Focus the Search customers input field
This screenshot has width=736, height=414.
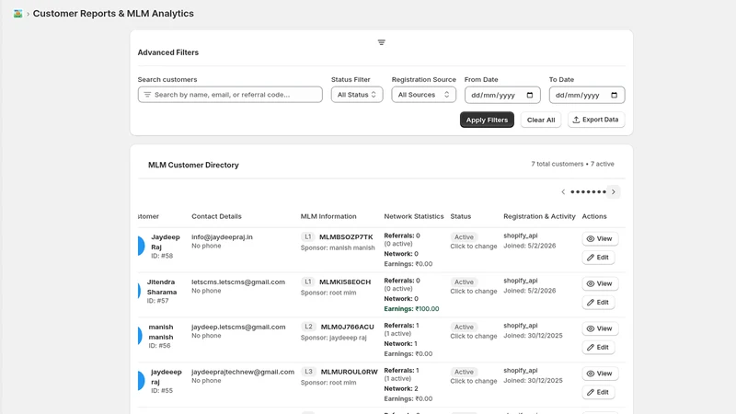(x=230, y=95)
